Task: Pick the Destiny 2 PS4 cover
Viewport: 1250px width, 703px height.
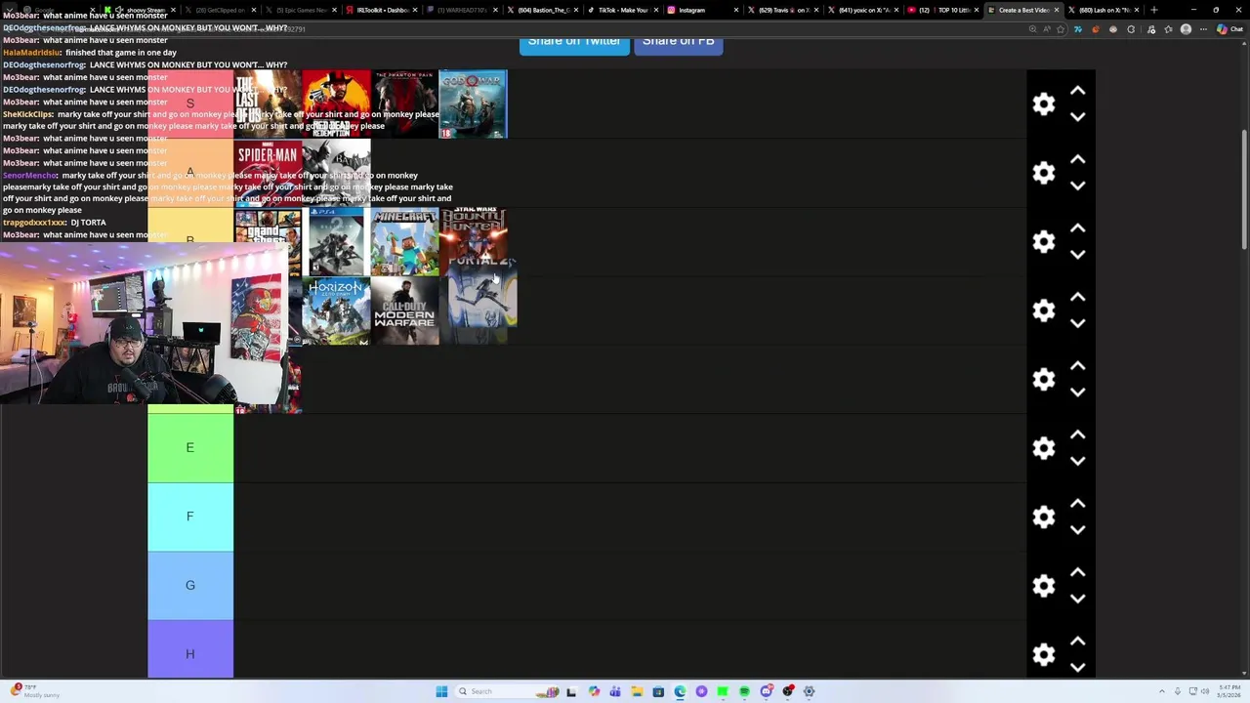Action: [x=337, y=242]
